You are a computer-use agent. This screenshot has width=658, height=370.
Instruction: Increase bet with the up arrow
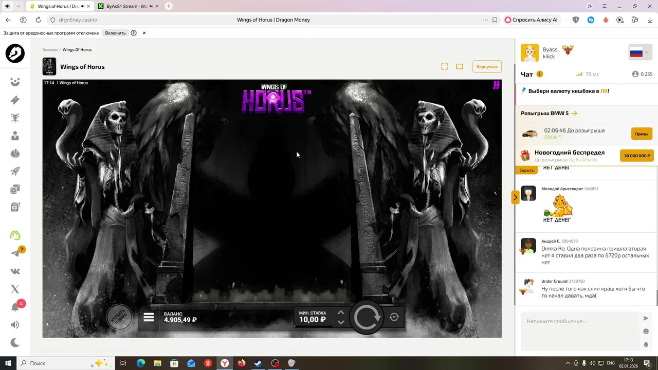pos(340,312)
